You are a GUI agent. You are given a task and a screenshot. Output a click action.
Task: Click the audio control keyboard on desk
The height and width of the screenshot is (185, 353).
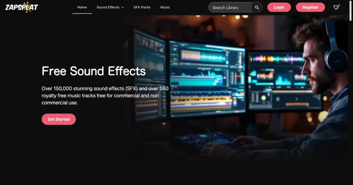coord(207,139)
